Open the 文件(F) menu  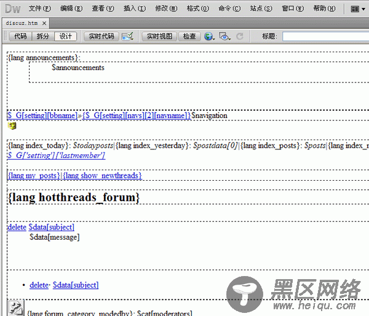pos(39,9)
